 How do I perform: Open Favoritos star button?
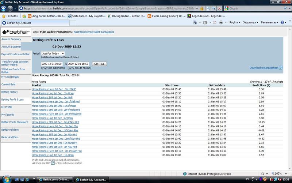[x=10, y=16]
